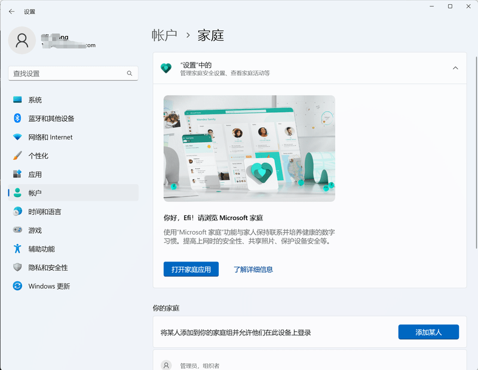Collapse the "设置"中的 section chevron
This screenshot has width=478, height=370.
click(x=455, y=68)
